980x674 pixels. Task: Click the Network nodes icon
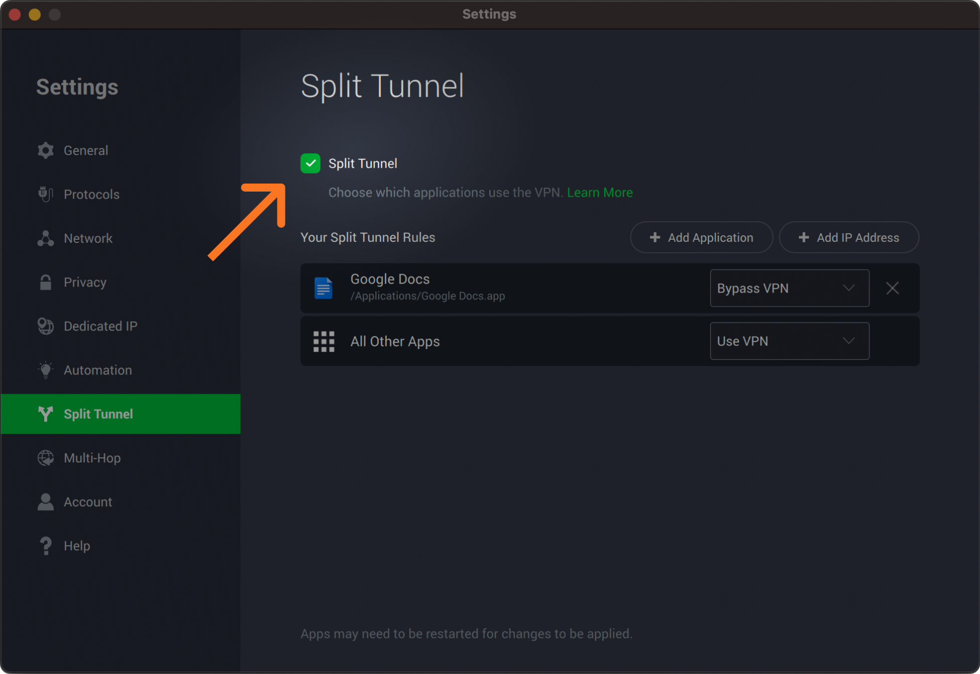tap(46, 238)
